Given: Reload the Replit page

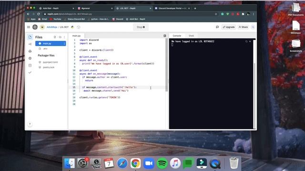Looking at the screenshot, I should pos(39,14).
